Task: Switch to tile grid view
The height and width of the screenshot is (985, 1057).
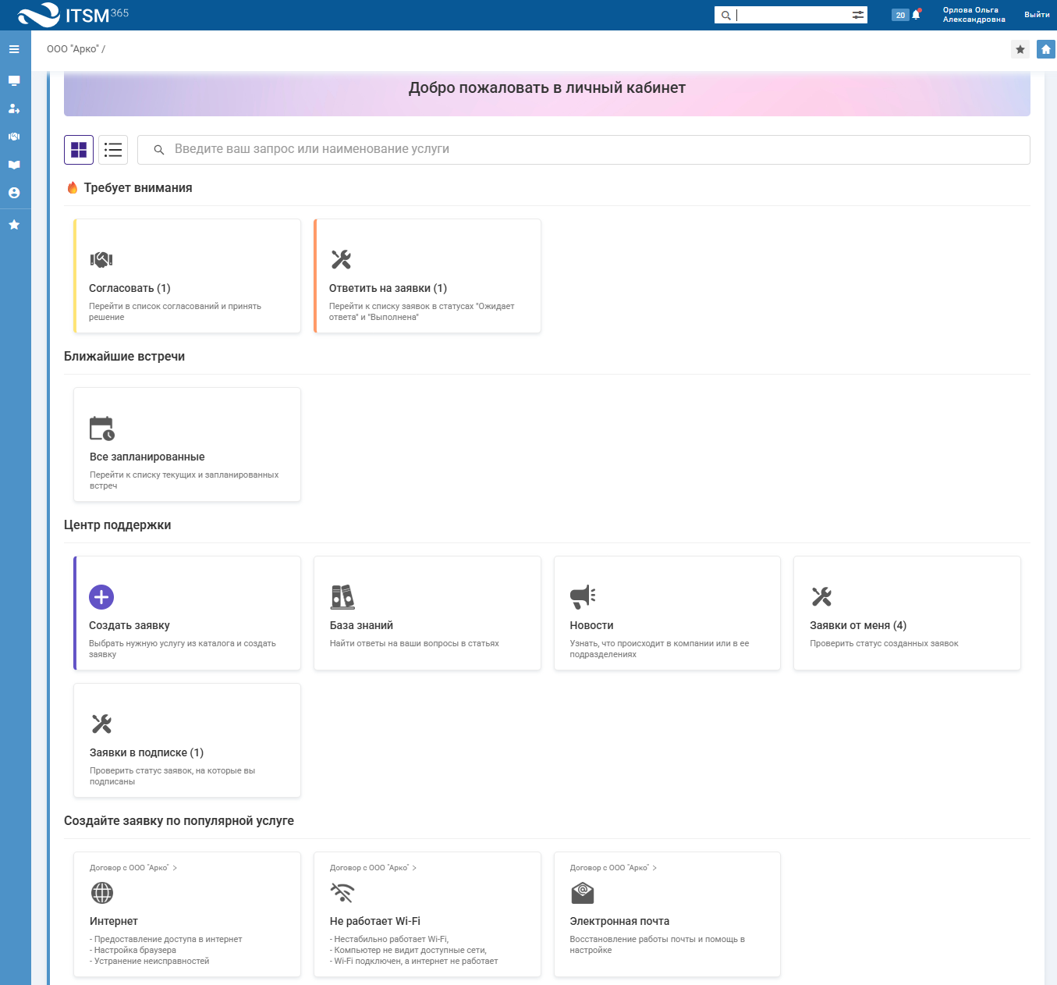Action: [79, 150]
